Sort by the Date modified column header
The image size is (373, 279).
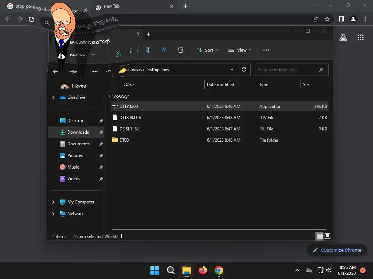pyautogui.click(x=230, y=84)
